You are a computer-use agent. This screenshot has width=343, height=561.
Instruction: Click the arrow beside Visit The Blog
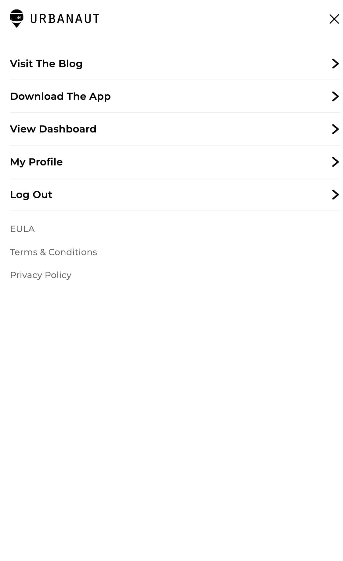[x=335, y=63]
